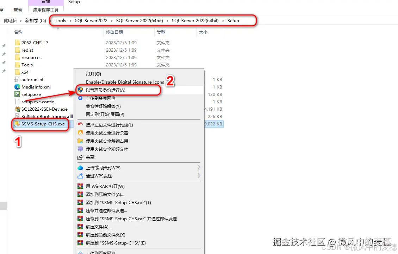This screenshot has height=254, width=398.
Task: Click the WPS cloud icon for 上传或同步到WPS
Action: point(81,168)
